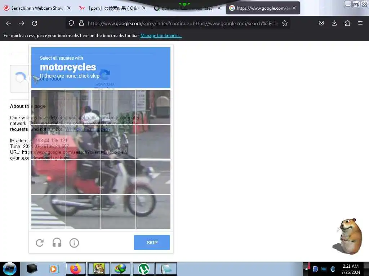Screen dimensions: 369x276
Task: Select the top-left captcha image tile
Action: click(49, 107)
